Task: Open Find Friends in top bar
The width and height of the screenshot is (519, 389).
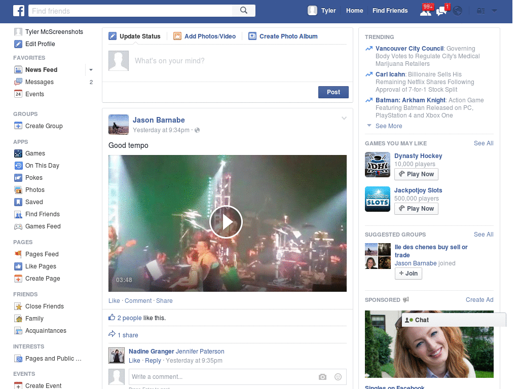Action: 390,11
